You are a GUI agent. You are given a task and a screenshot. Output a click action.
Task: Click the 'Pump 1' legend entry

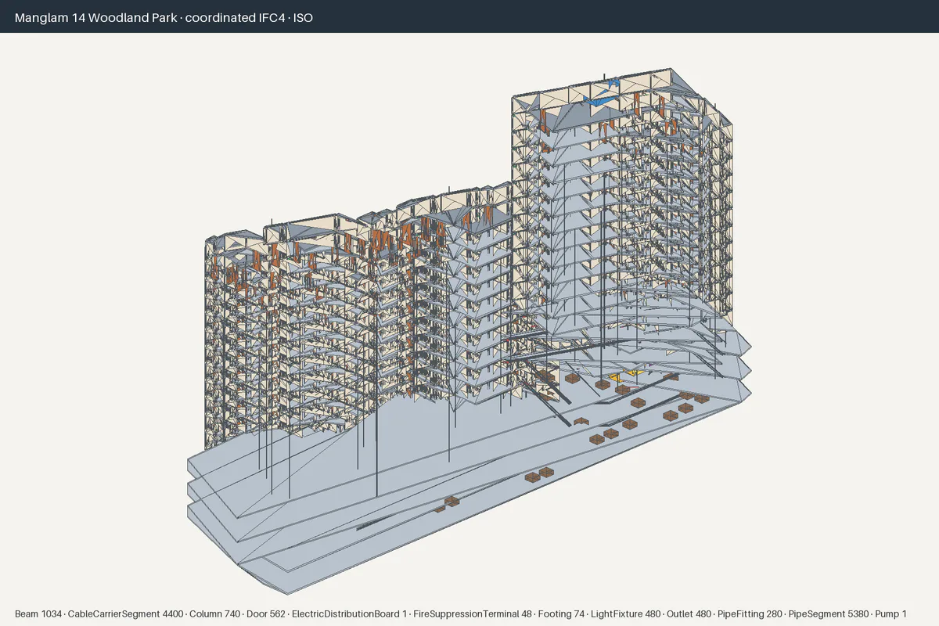[890, 614]
